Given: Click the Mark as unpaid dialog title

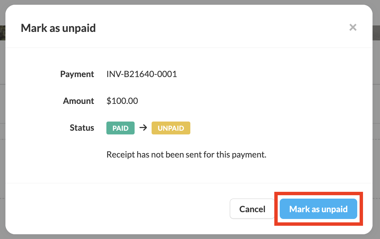Looking at the screenshot, I should [x=58, y=28].
